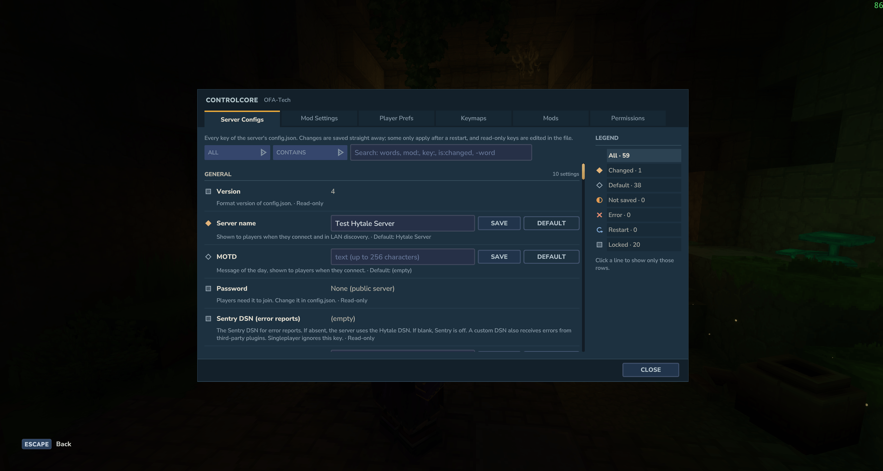
Task: Open the CONTAINS match mode dropdown
Action: pos(310,152)
